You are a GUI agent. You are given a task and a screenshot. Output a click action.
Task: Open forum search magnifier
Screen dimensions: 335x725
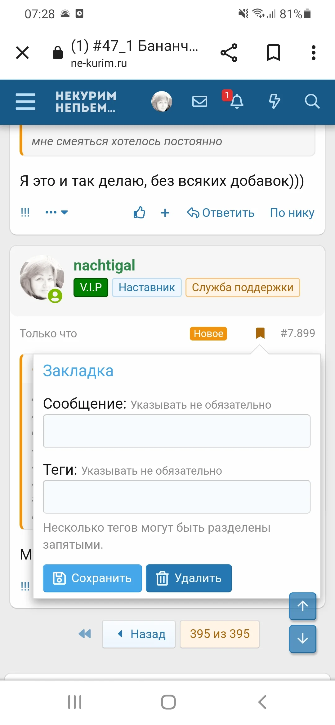[312, 101]
